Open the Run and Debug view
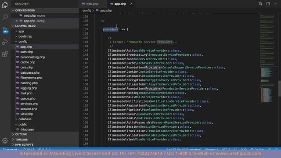 [x=5, y=42]
